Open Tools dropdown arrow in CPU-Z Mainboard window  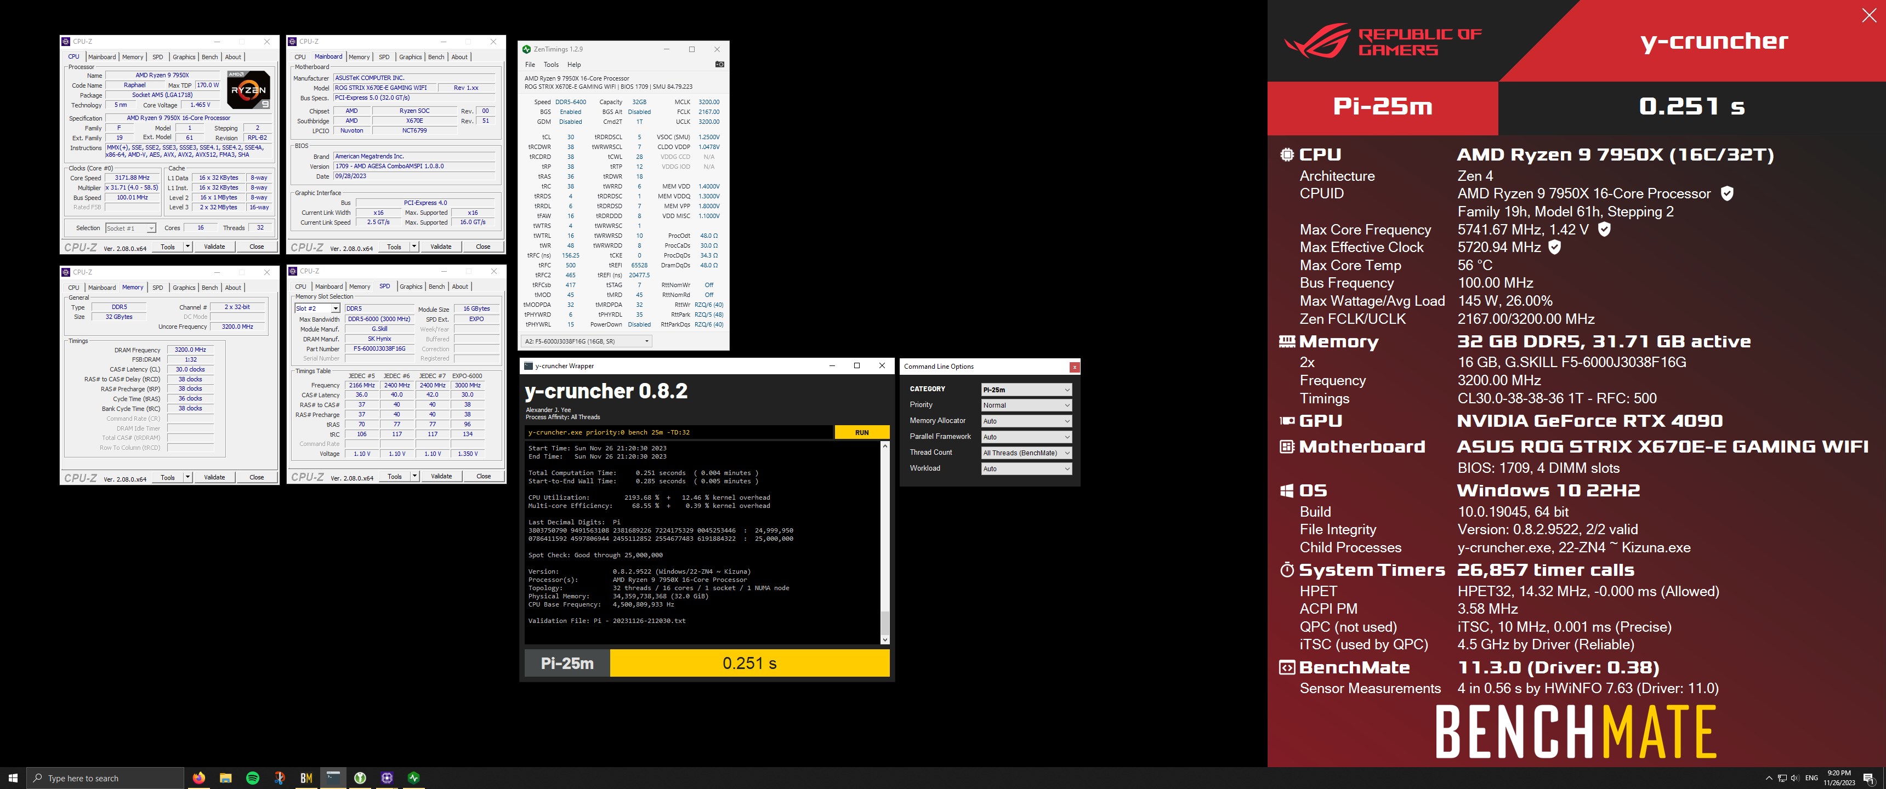(x=414, y=247)
